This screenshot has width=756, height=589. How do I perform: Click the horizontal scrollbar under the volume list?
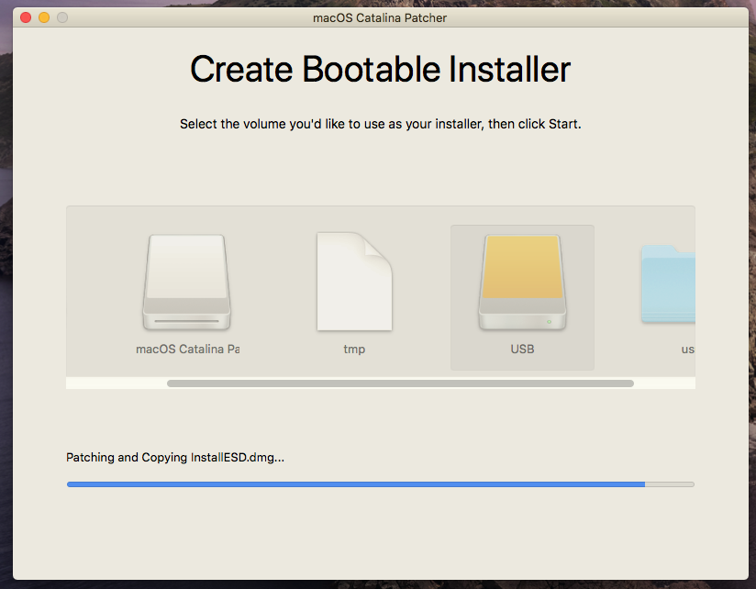[400, 383]
